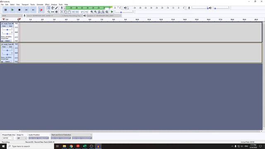Viewport: 265px width, 149px height.
Task: Click the Redo arrow icon
Action: pos(86,12)
